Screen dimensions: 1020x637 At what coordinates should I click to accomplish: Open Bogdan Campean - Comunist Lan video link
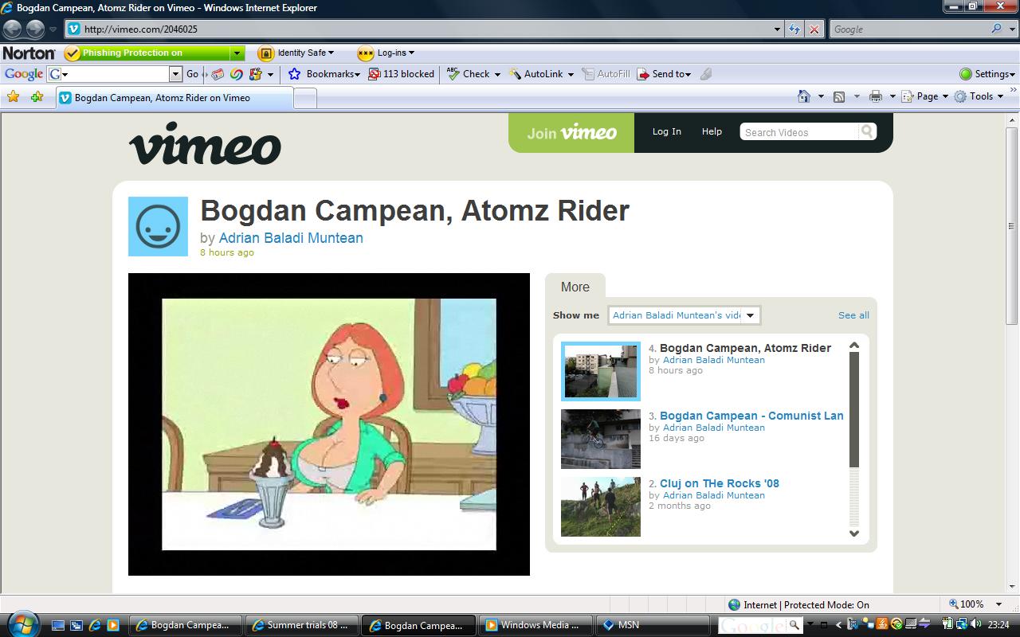click(751, 416)
